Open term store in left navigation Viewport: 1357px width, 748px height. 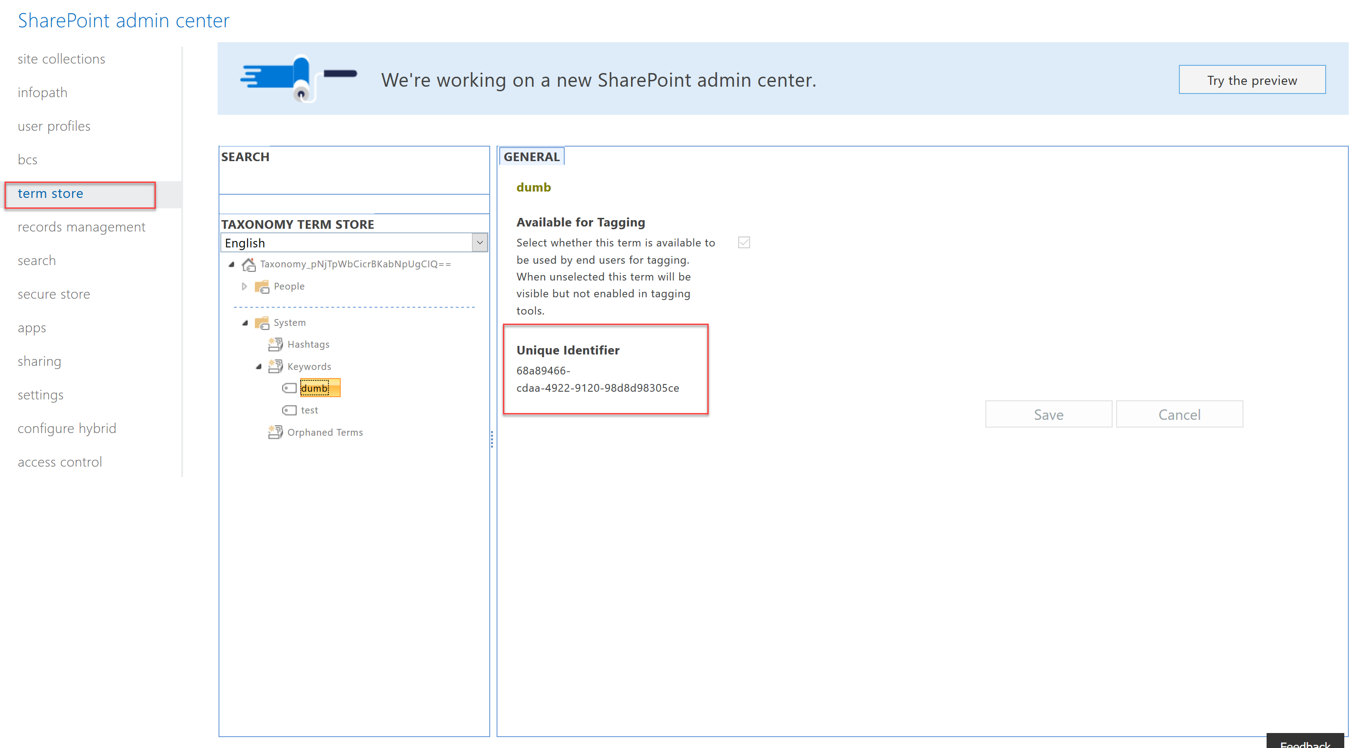tap(50, 194)
